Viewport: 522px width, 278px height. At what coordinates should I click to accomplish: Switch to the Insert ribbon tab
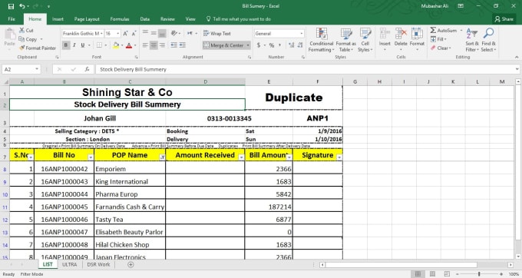(58, 19)
